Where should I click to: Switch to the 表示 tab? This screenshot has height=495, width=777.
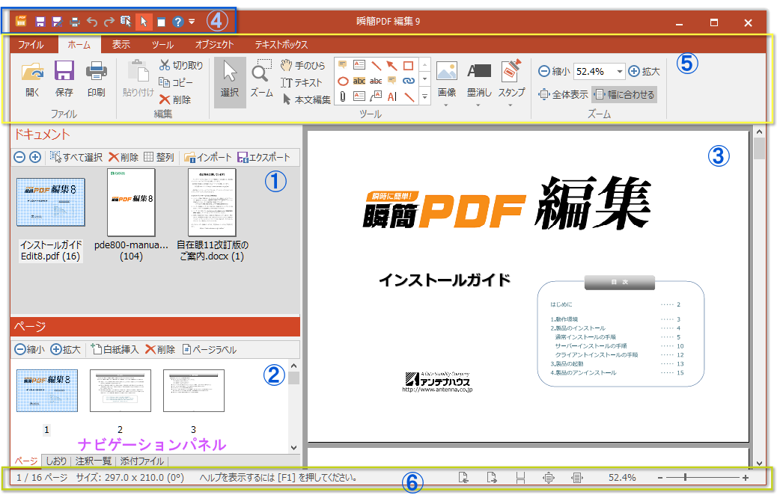click(121, 45)
